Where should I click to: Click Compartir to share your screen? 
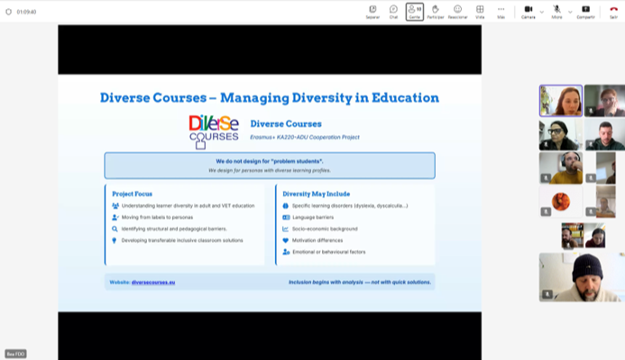(x=585, y=12)
